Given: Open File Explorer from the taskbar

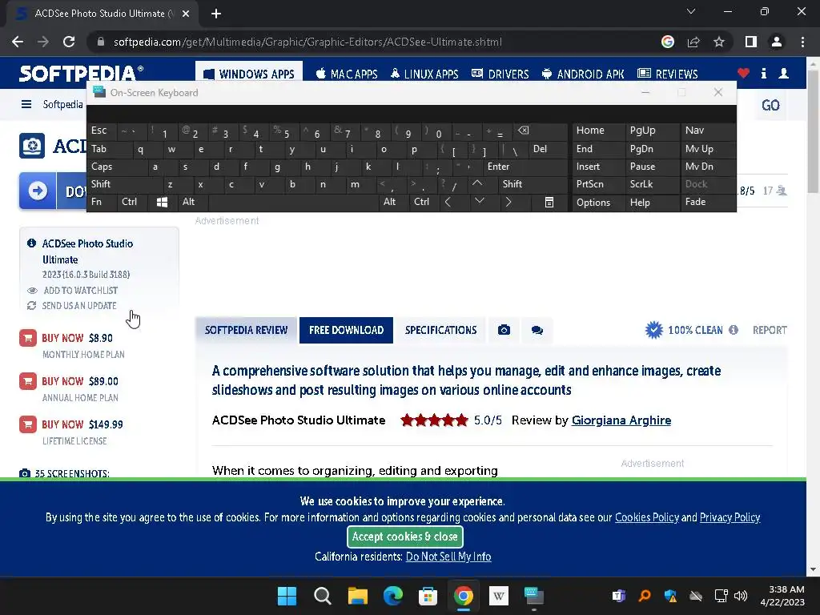Looking at the screenshot, I should click(x=358, y=596).
